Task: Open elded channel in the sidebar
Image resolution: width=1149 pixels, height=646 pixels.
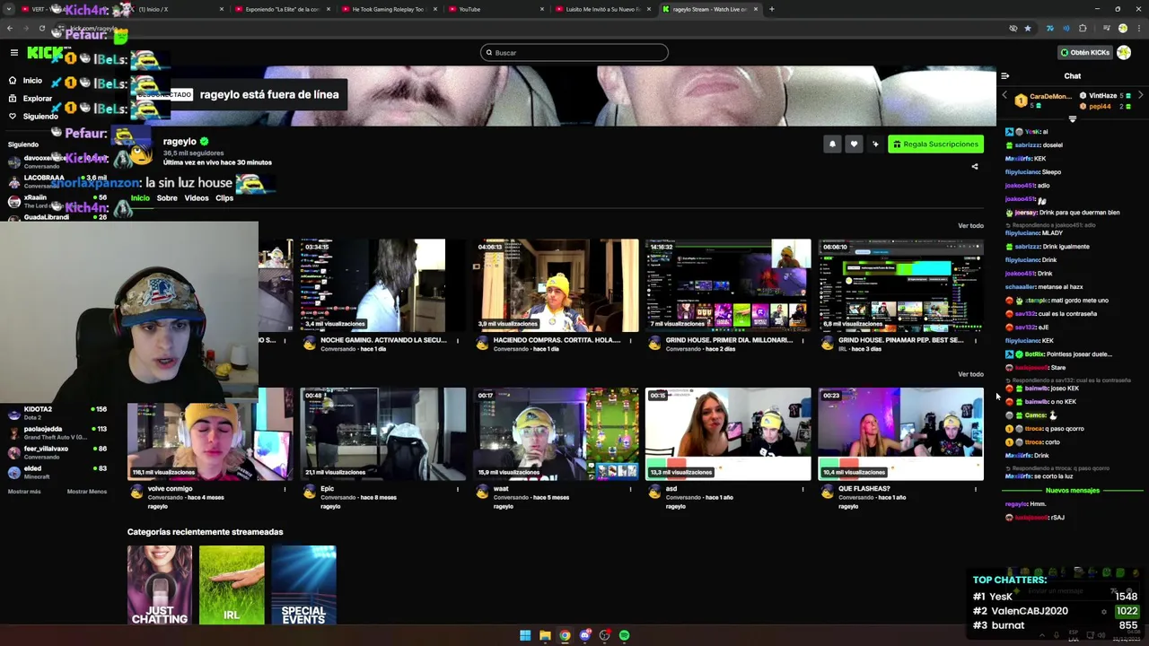Action: tap(57, 472)
